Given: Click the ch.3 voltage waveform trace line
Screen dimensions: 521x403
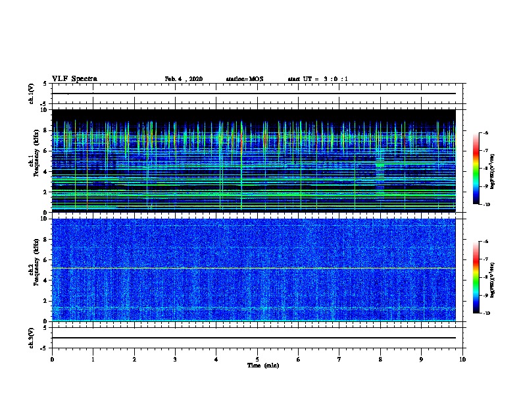Looking at the screenshot, I should (254, 338).
